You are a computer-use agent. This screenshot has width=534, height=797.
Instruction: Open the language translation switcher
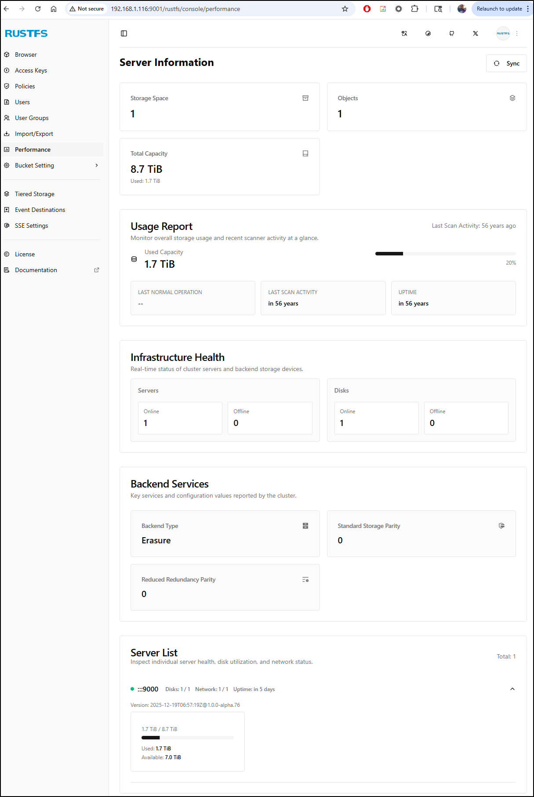click(404, 33)
